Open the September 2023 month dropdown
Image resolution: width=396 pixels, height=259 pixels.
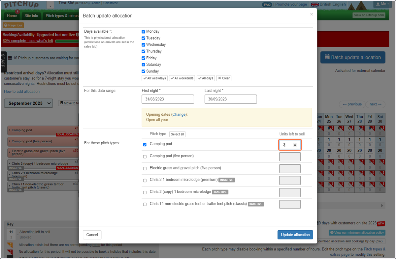coord(28,103)
